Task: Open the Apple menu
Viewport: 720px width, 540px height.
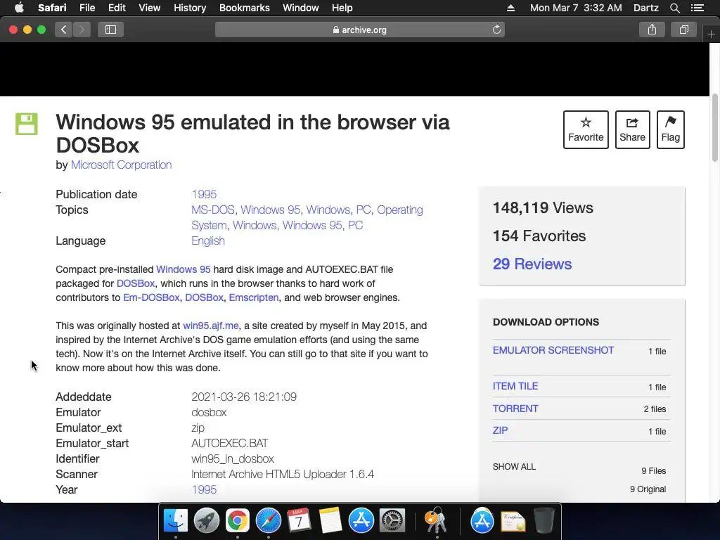Action: [19, 8]
